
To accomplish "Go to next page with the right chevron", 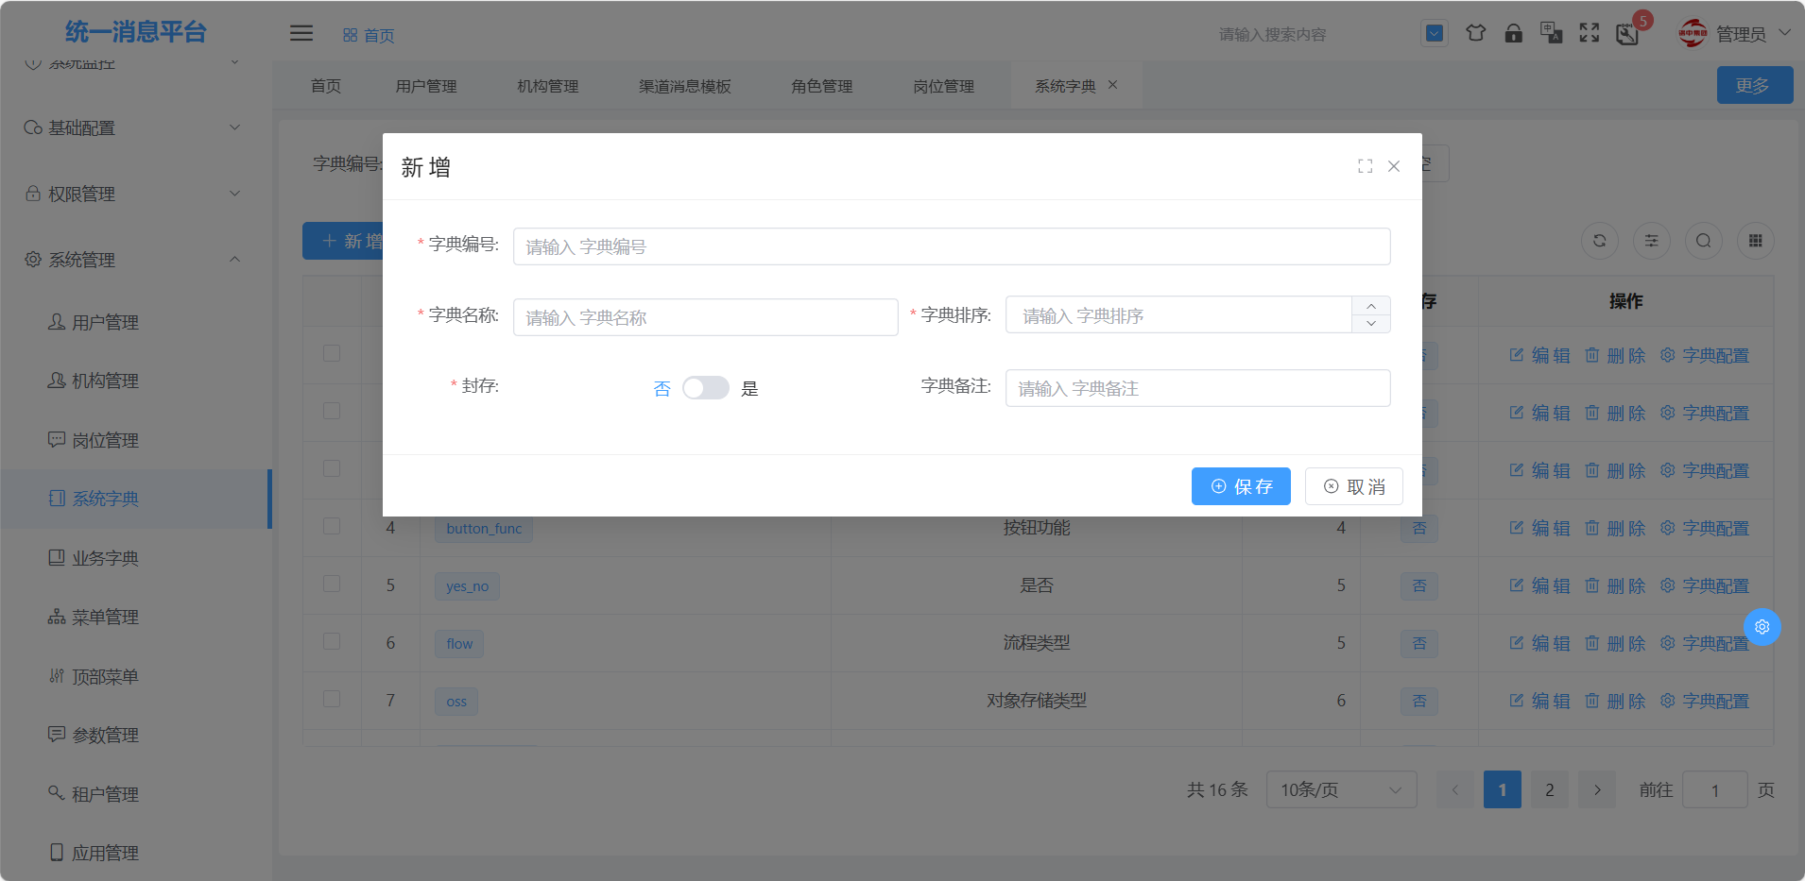I will pyautogui.click(x=1597, y=789).
